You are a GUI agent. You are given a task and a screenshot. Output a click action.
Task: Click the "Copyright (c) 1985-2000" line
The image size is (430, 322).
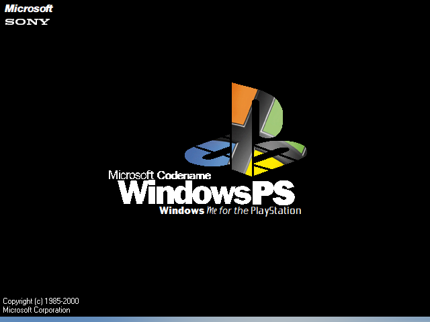point(41,301)
